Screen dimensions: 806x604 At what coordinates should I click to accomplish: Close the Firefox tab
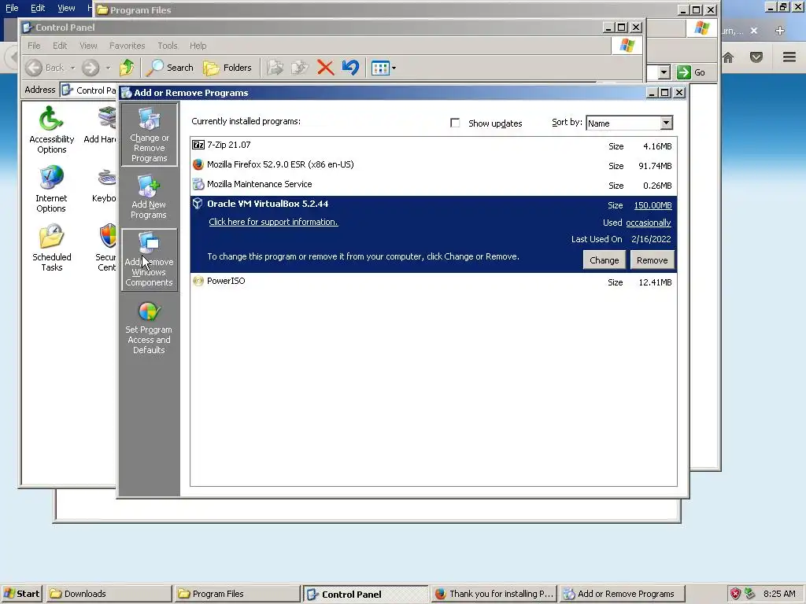(x=753, y=31)
